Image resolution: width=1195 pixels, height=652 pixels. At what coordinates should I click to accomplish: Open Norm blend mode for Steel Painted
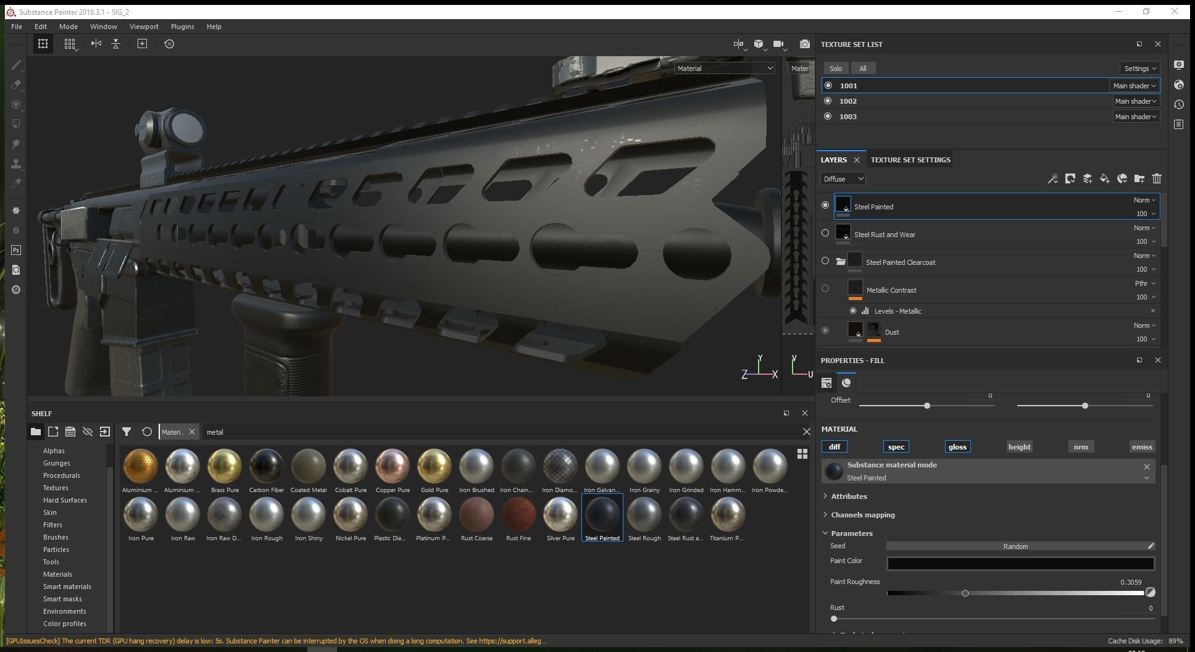coord(1144,200)
